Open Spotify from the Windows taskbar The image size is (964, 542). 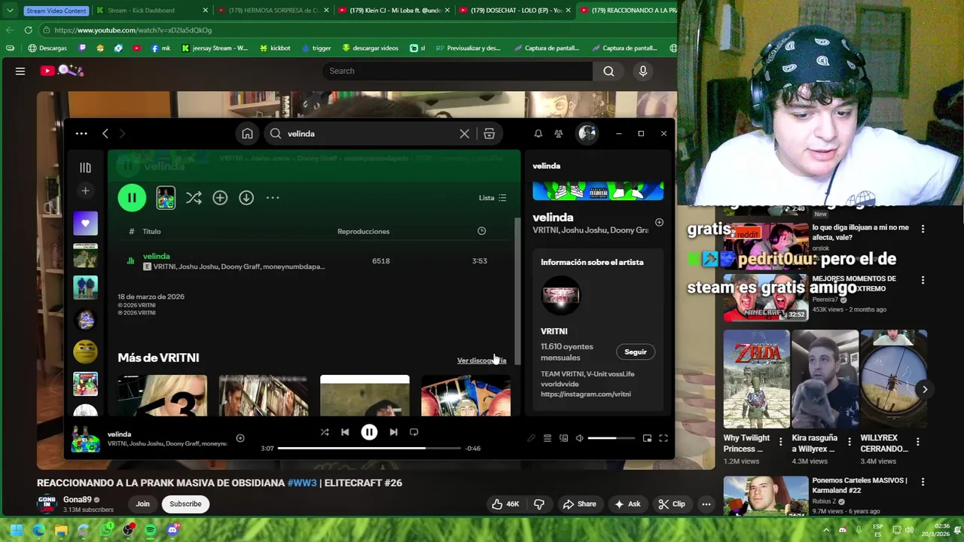tap(151, 530)
